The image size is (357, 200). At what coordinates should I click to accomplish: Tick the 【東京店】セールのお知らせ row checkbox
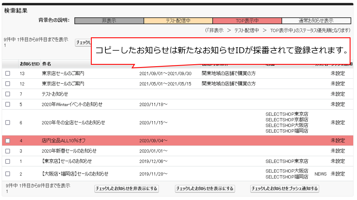(x=8, y=161)
